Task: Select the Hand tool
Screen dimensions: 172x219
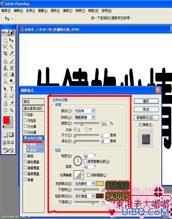Action: [x=5, y=110]
